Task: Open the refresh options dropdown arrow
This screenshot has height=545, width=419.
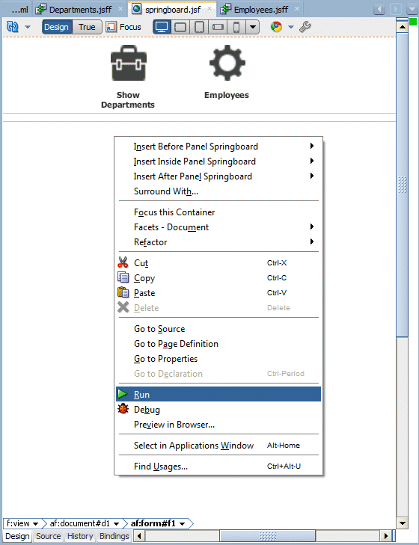Action: pyautogui.click(x=28, y=27)
